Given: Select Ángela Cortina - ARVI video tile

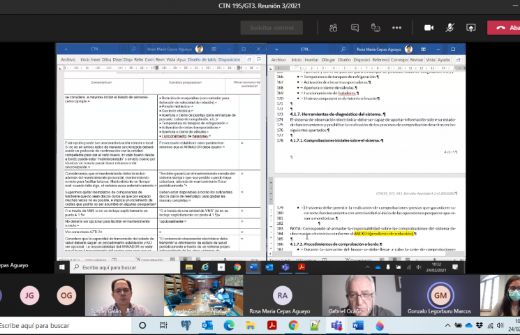Looking at the screenshot, I should pos(203,295).
